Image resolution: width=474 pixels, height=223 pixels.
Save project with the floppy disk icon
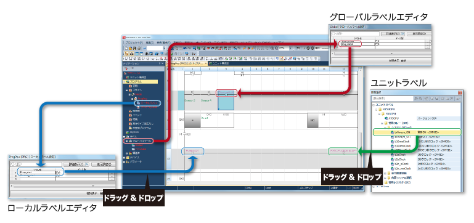[134, 48]
